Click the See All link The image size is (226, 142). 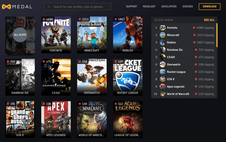click(x=209, y=20)
